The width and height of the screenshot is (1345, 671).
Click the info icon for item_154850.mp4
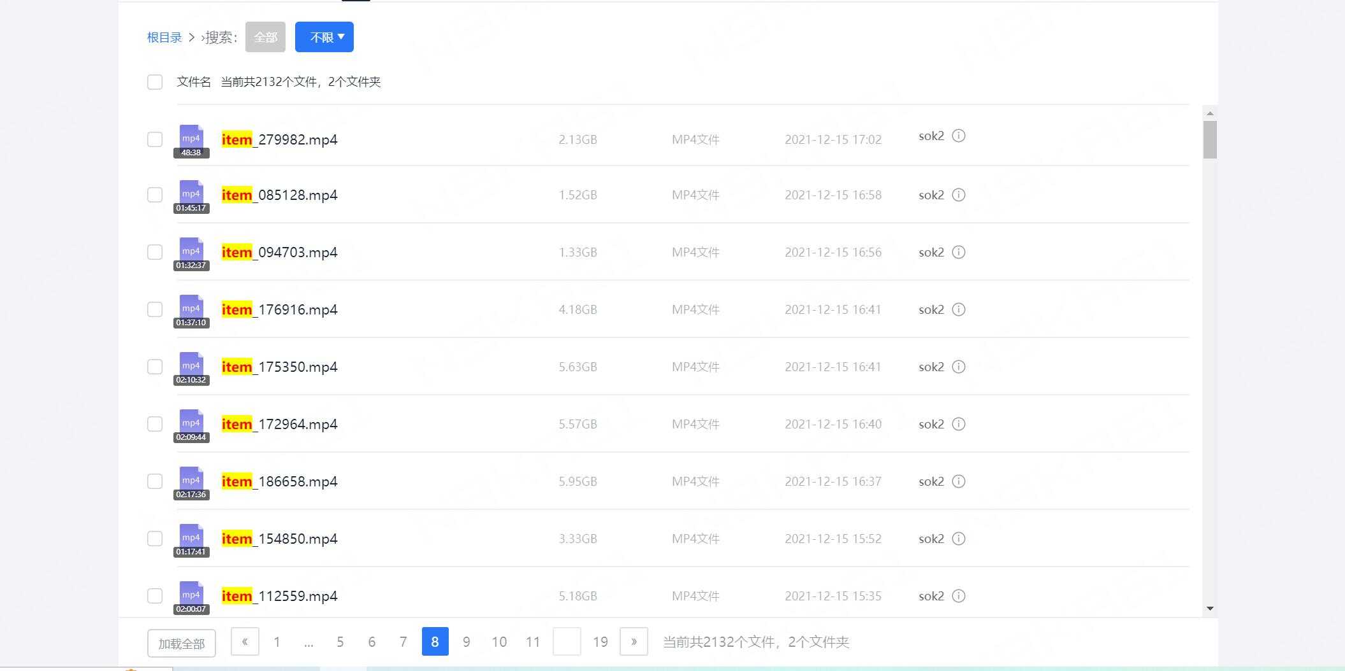[958, 539]
